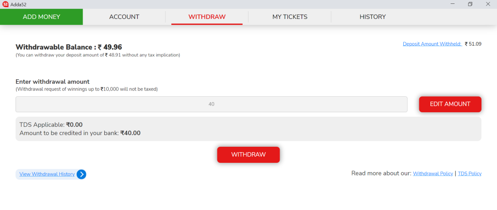Click the Enter withdrawal amount label
The width and height of the screenshot is (497, 210).
pos(52,82)
